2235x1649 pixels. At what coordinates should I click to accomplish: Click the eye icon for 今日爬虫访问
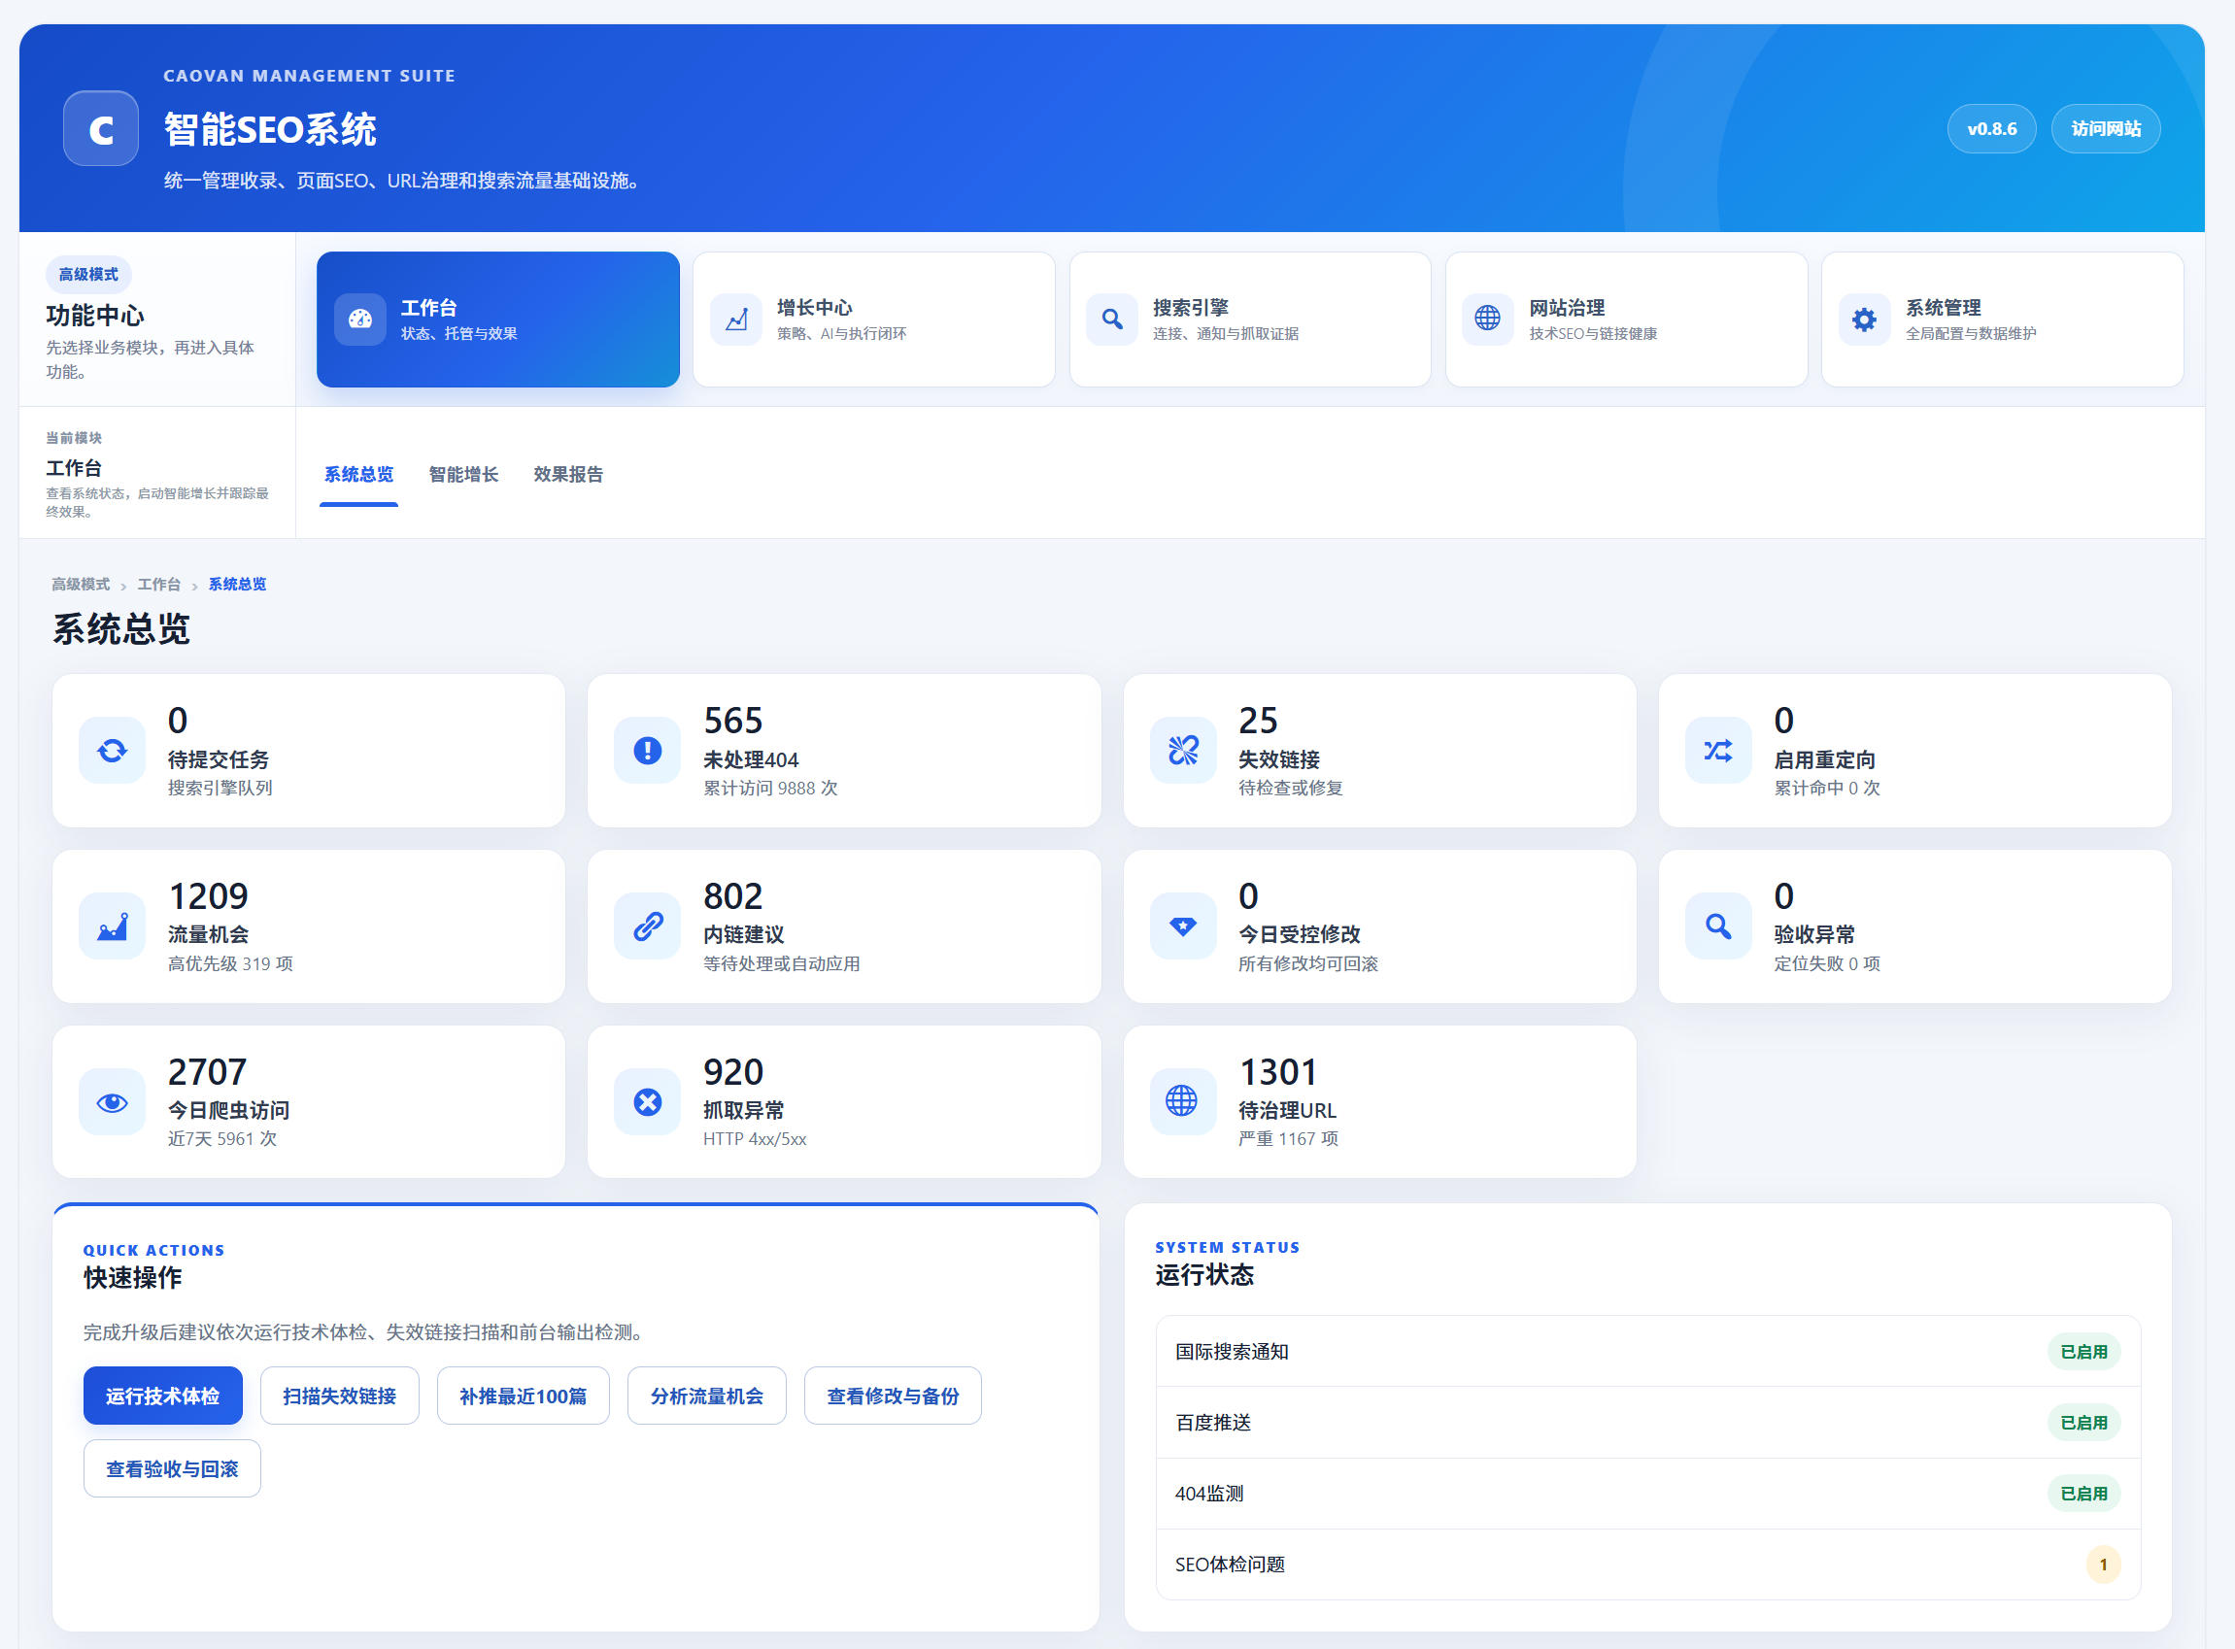click(x=112, y=1102)
